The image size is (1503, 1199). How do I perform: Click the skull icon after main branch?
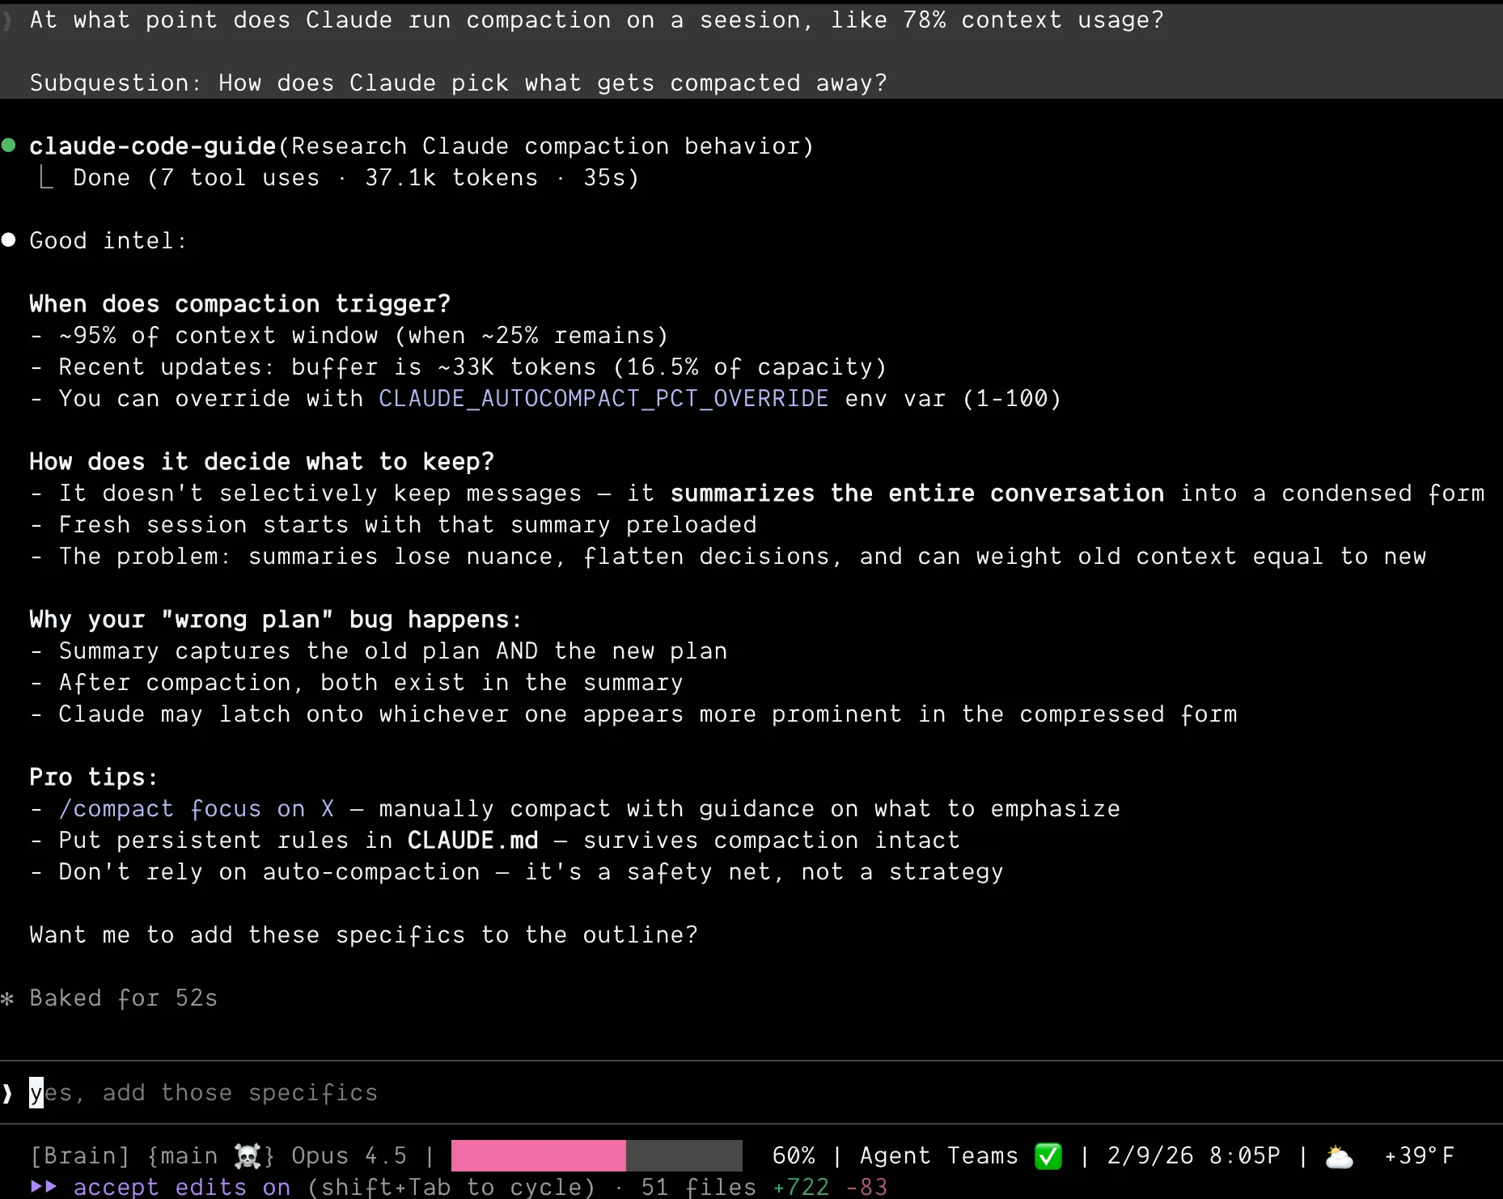[248, 1156]
